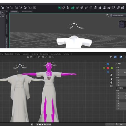Switch to the Viewport tab in Daz
This screenshot has width=126, height=126.
[14, 11]
